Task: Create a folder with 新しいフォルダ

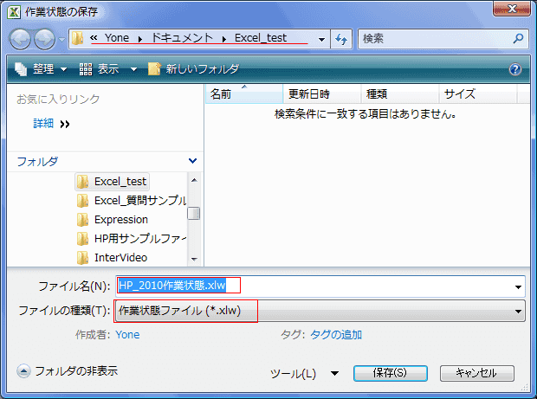Action: (x=193, y=68)
